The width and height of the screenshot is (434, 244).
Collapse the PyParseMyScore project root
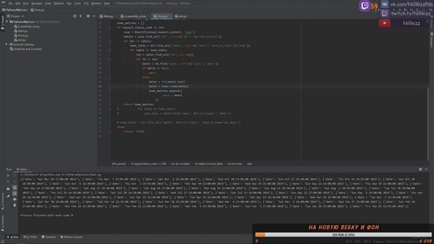7,22
